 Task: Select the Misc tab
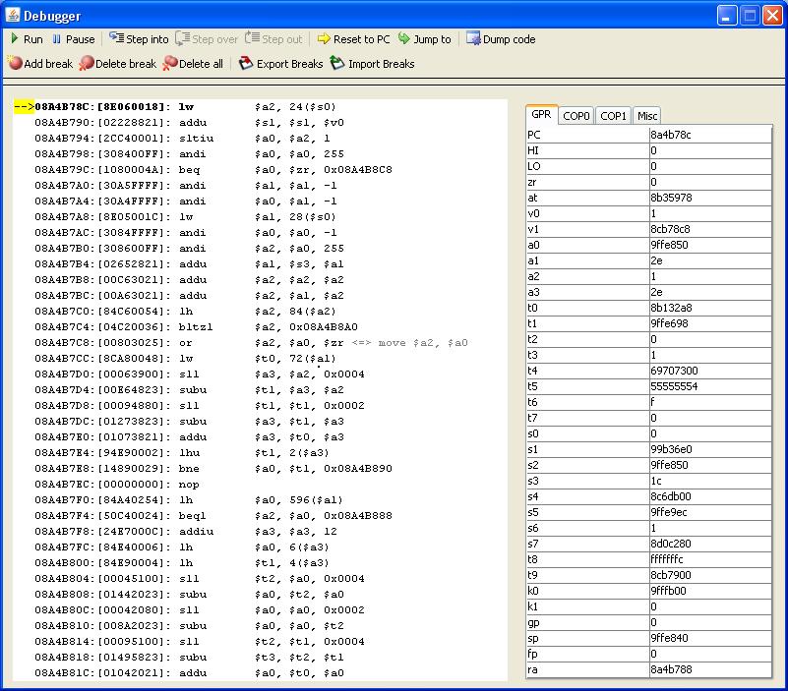[x=646, y=116]
